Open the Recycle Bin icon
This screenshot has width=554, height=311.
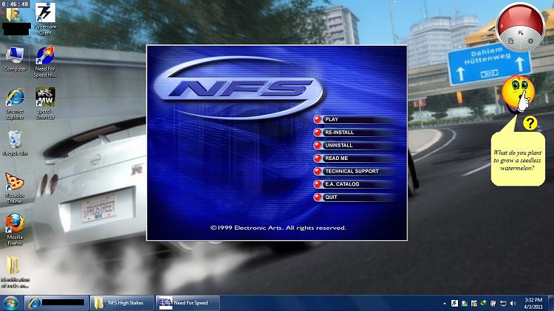pos(15,143)
